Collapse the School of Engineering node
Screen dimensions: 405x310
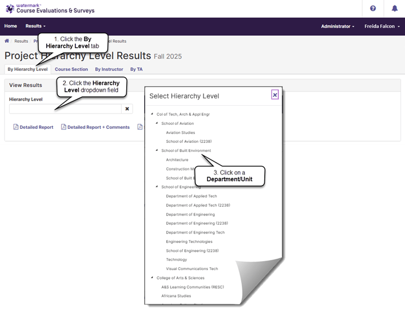pyautogui.click(x=157, y=186)
